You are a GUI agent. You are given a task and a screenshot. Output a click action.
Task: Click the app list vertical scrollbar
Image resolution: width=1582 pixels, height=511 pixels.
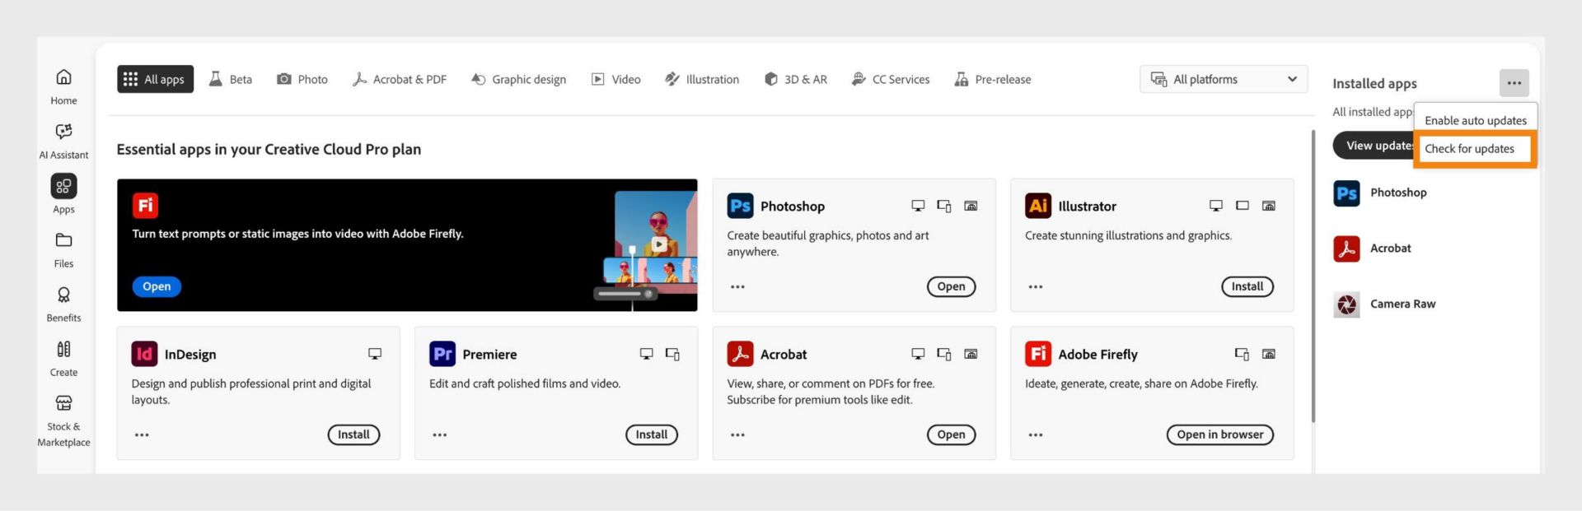pos(1313,276)
